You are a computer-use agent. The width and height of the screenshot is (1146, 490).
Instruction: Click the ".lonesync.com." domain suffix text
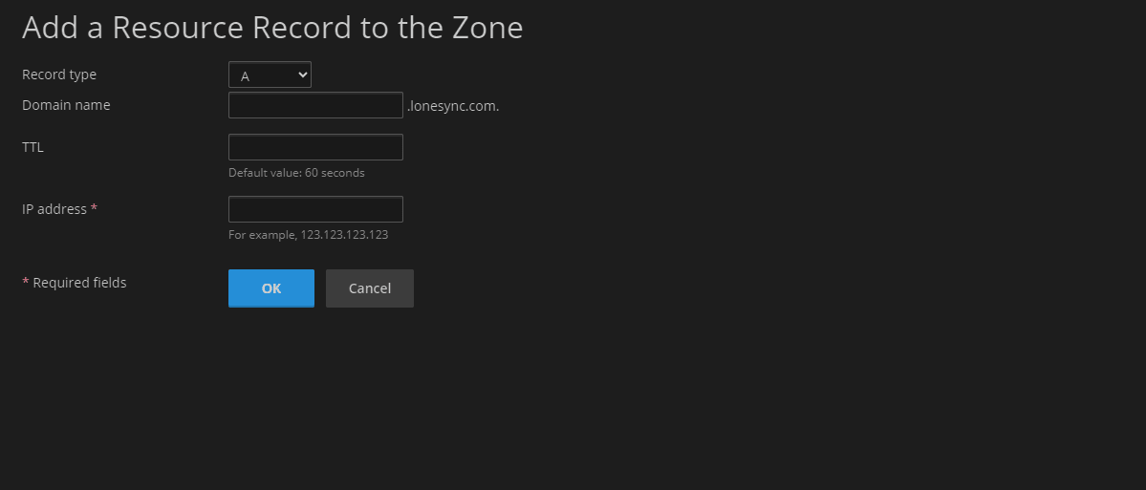[453, 106]
